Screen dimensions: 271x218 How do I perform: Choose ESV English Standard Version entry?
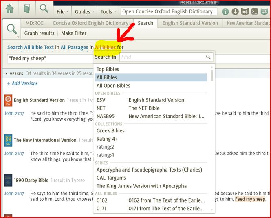point(151,100)
